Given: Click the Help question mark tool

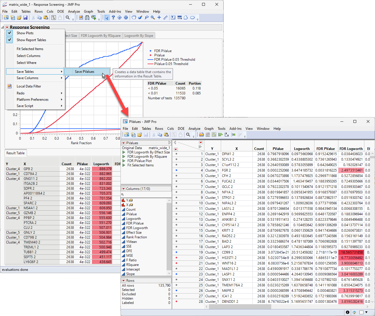Looking at the screenshot, I should [x=113, y=18].
